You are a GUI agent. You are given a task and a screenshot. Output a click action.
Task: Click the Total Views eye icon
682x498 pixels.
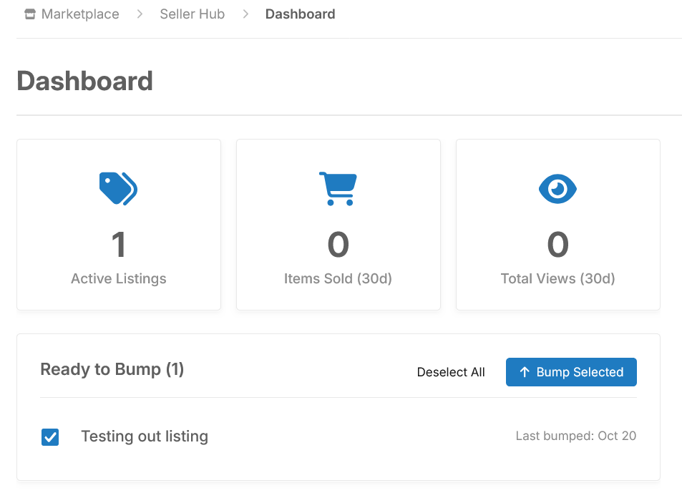coord(557,189)
